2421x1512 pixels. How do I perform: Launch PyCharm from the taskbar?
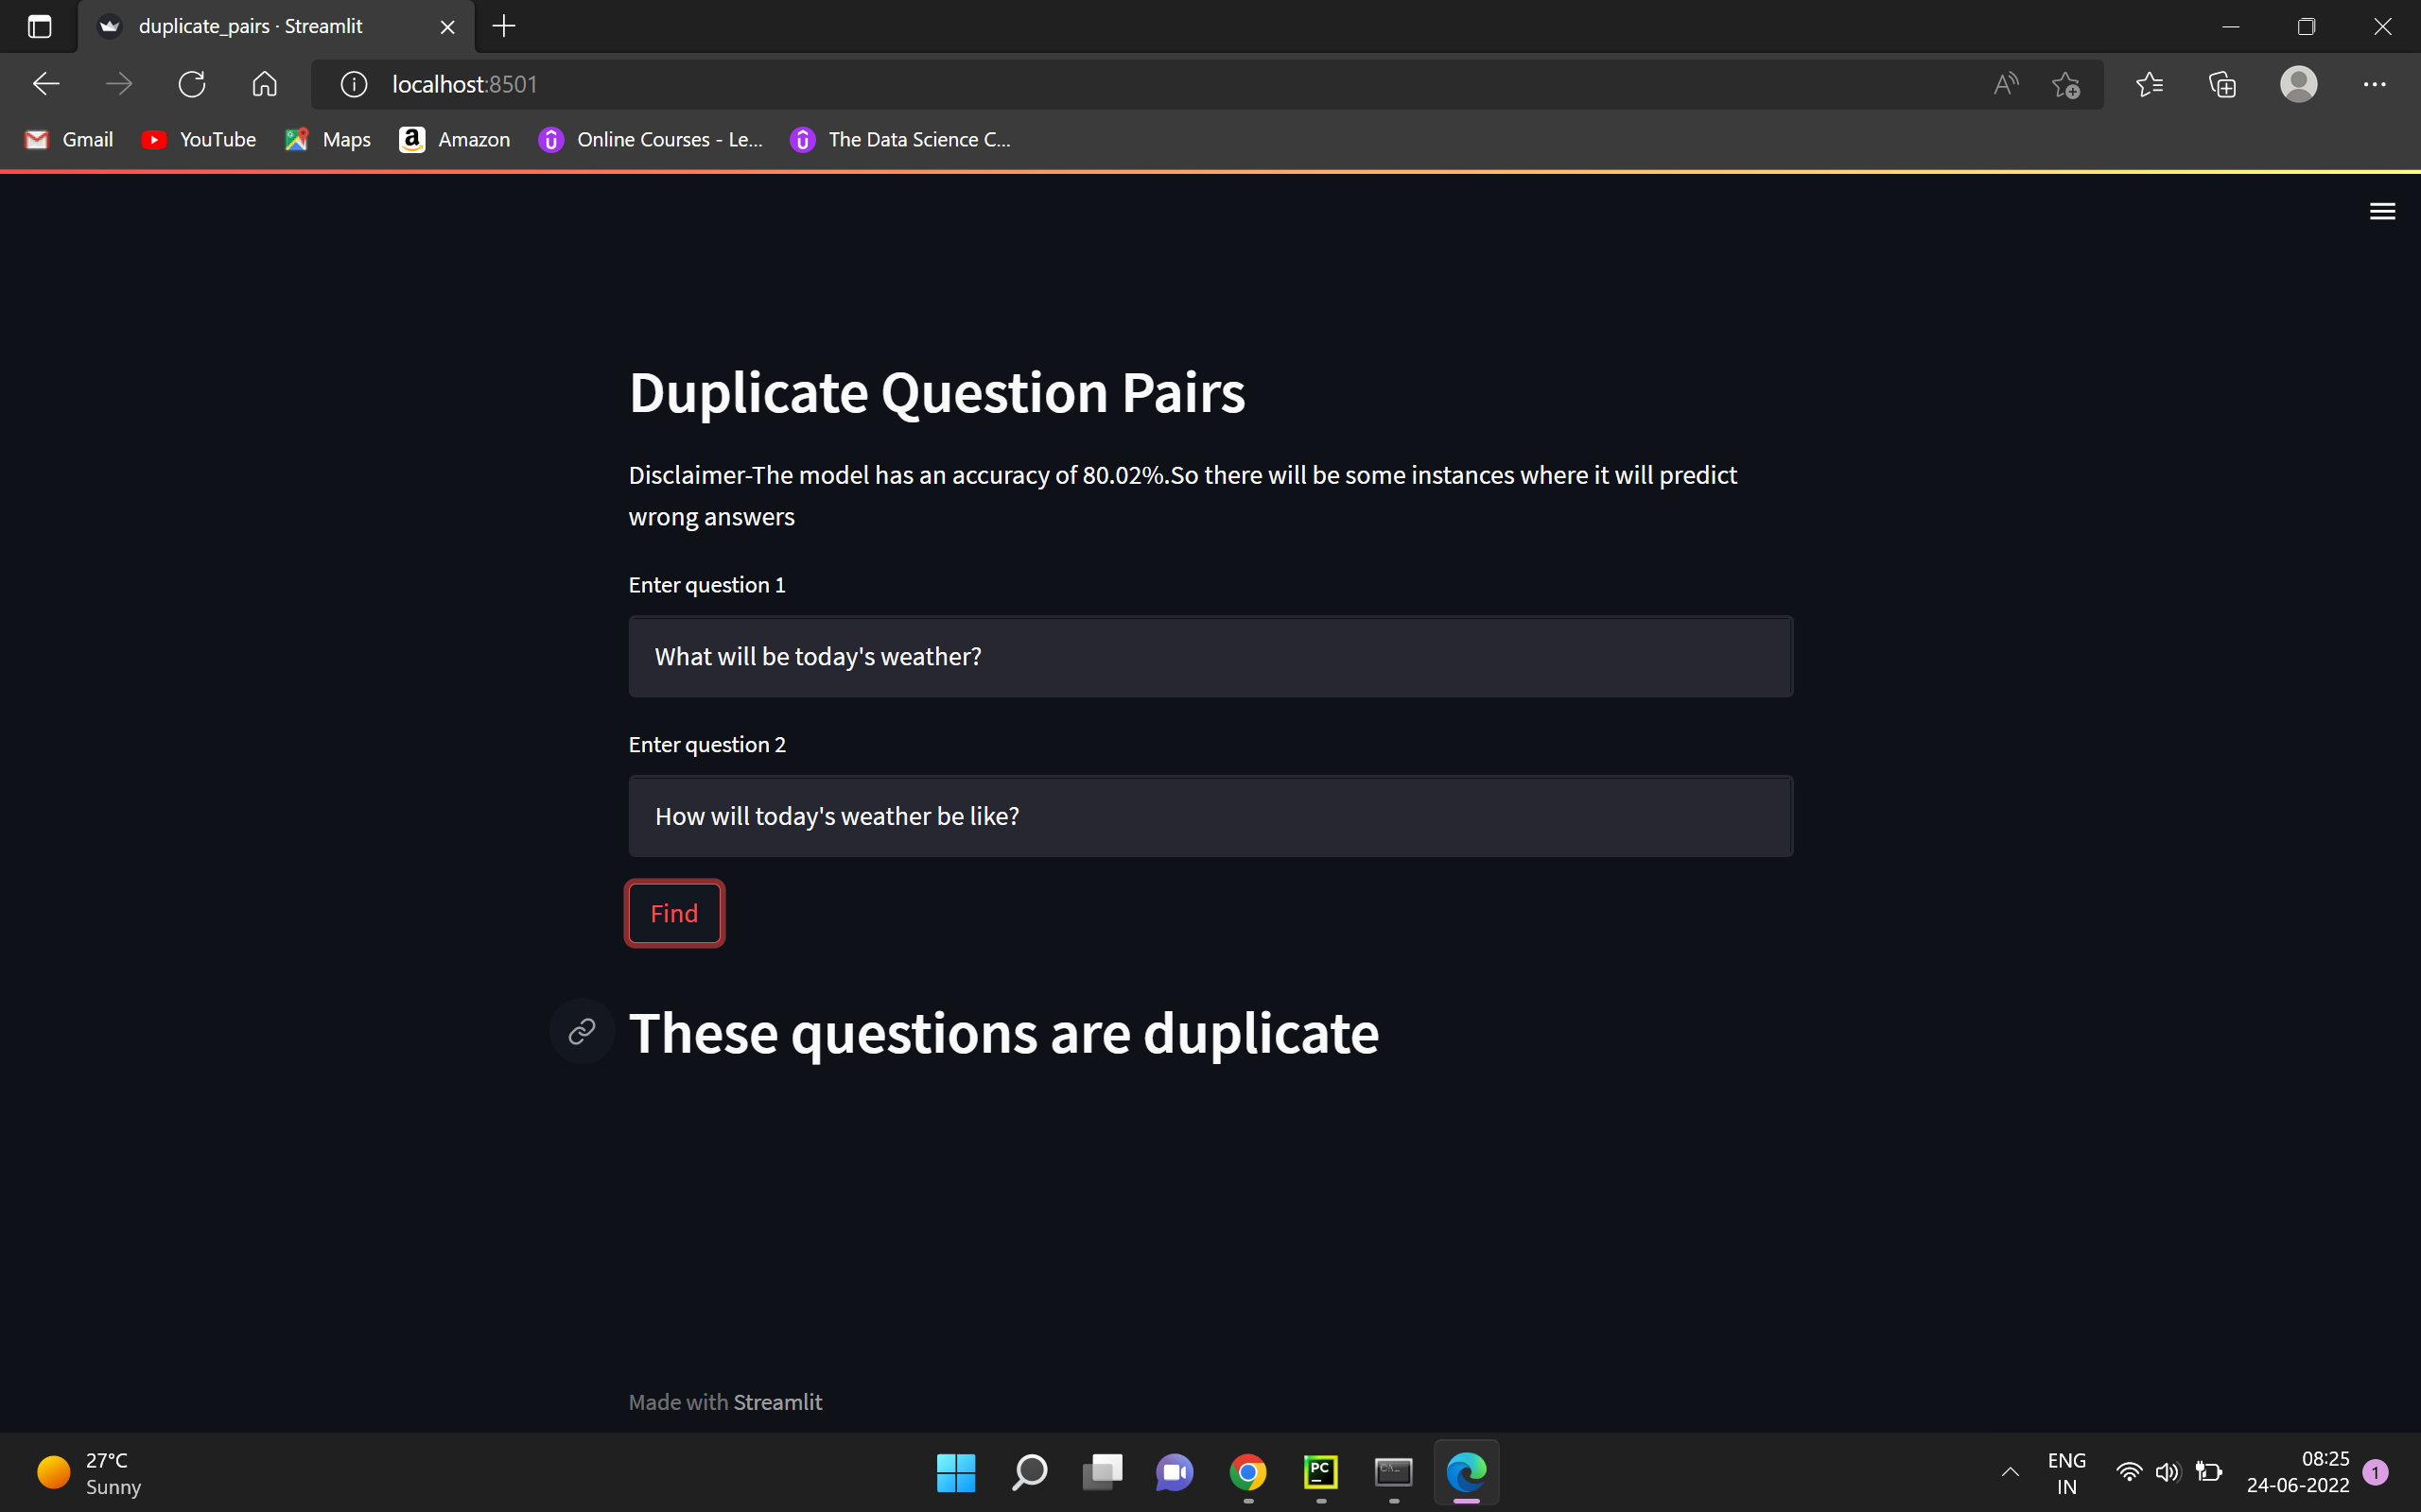1318,1472
